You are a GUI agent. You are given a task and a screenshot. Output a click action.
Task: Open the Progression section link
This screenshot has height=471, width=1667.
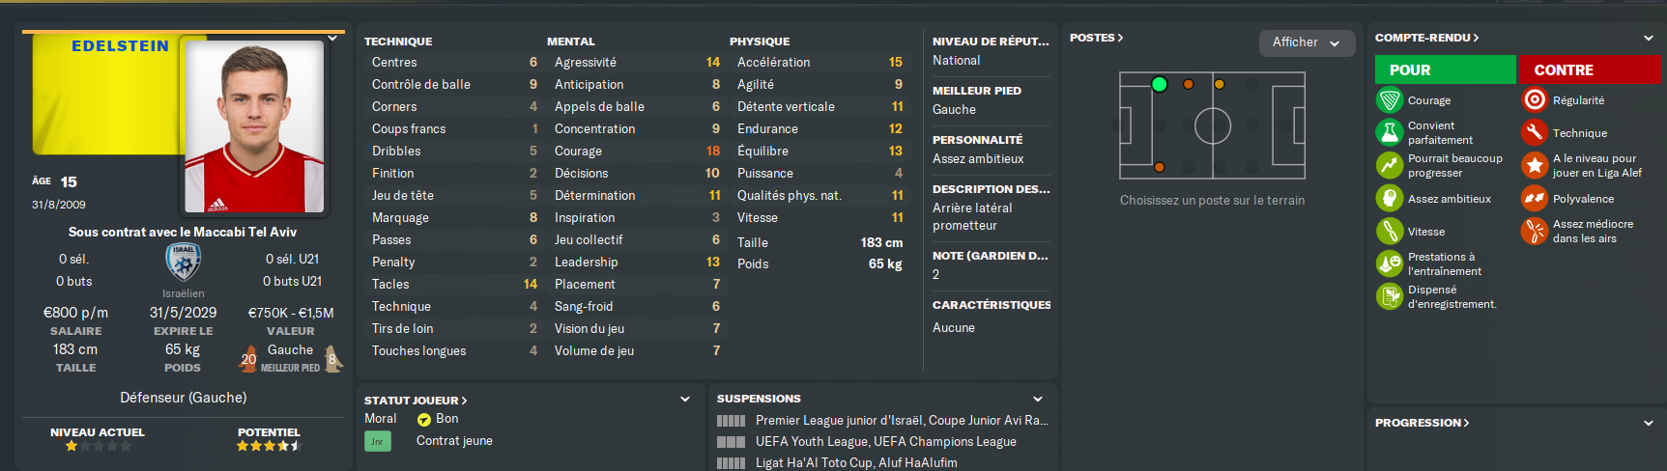(1422, 423)
